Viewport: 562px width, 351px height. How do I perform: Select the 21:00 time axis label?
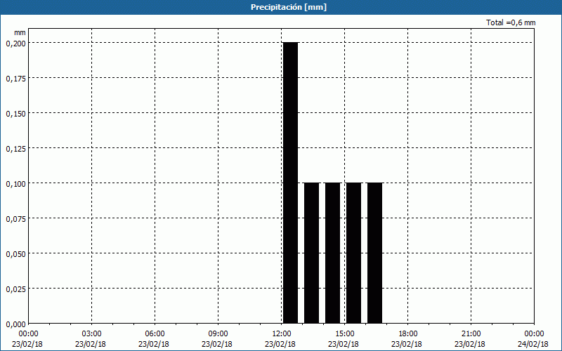[471, 334]
